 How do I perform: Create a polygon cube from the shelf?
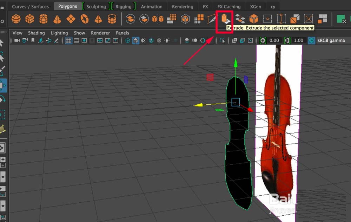[30, 19]
